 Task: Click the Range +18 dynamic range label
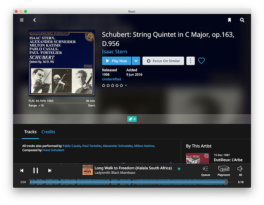point(36,105)
